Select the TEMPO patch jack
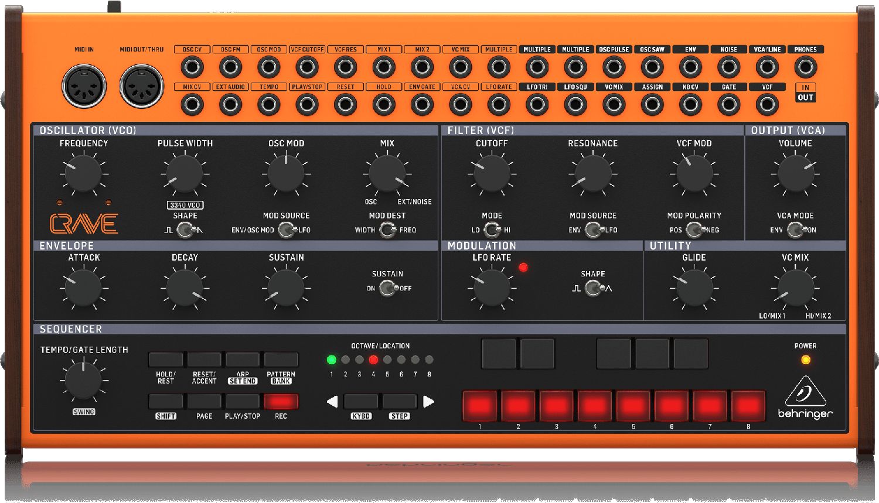 coord(269,105)
